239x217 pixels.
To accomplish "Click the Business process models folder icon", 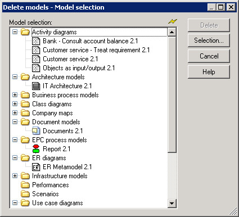I will pyautogui.click(x=25, y=95).
